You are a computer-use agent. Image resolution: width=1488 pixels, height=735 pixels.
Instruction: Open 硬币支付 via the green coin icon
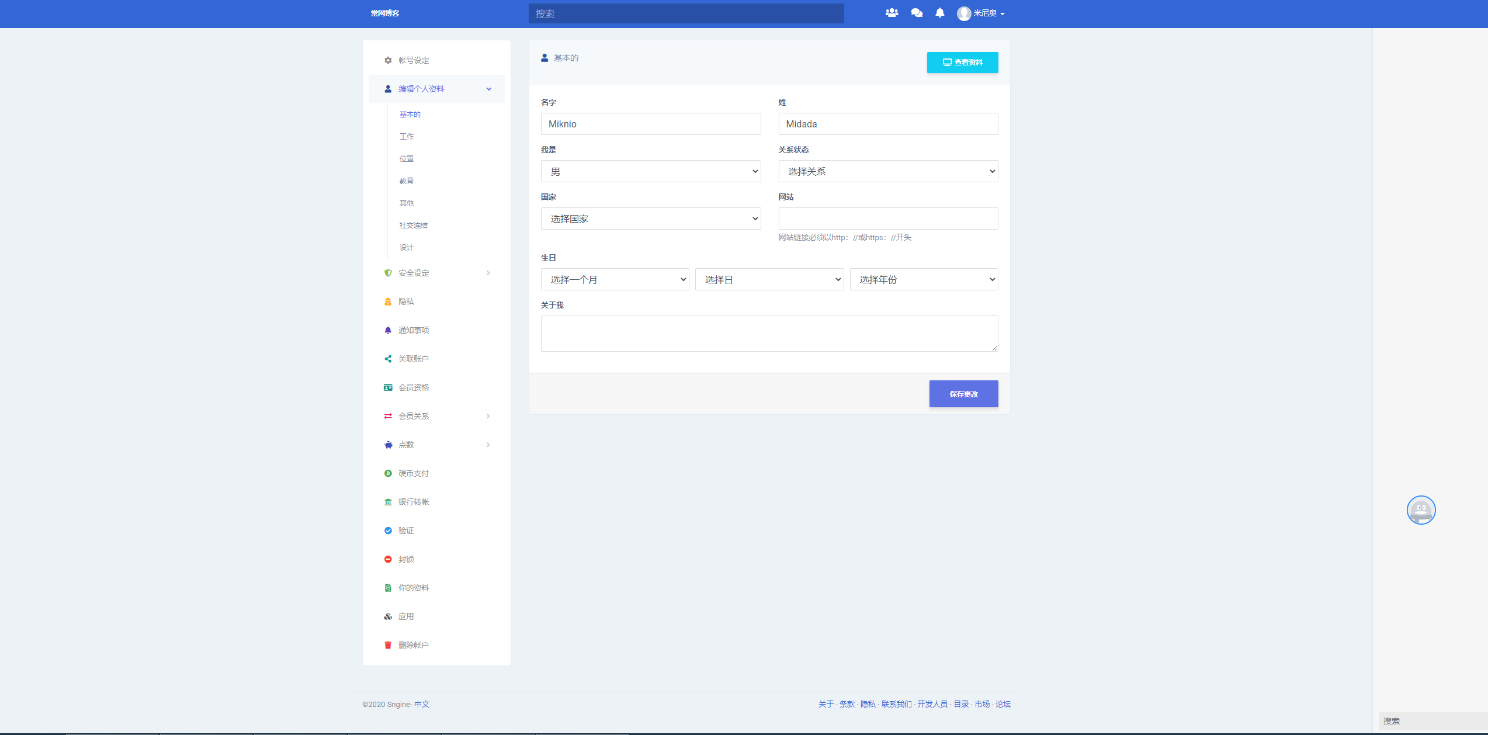pos(388,473)
